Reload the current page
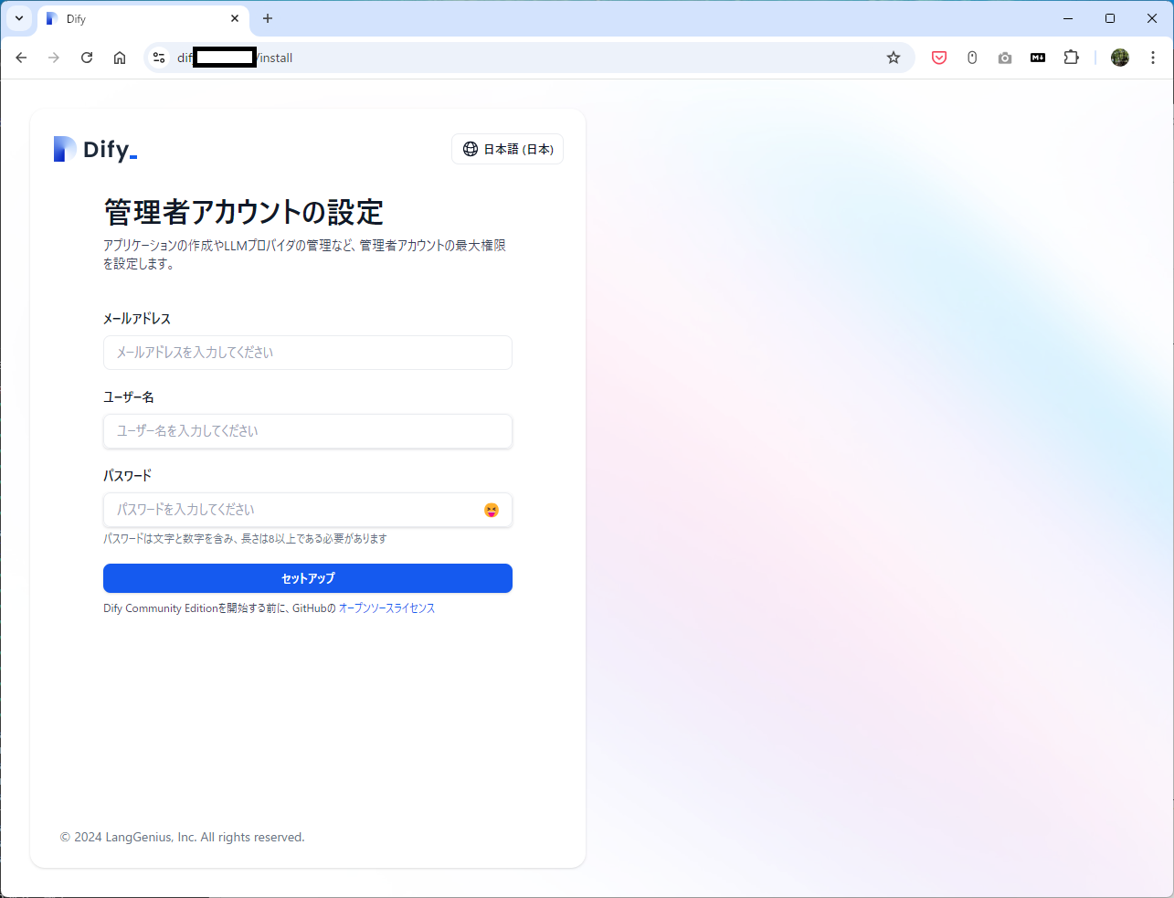The image size is (1174, 898). pyautogui.click(x=87, y=58)
